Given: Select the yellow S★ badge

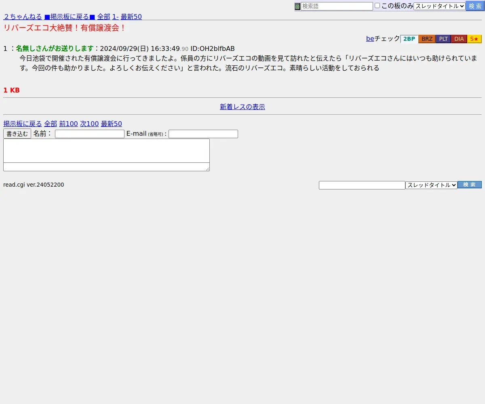Looking at the screenshot, I should 474,39.
